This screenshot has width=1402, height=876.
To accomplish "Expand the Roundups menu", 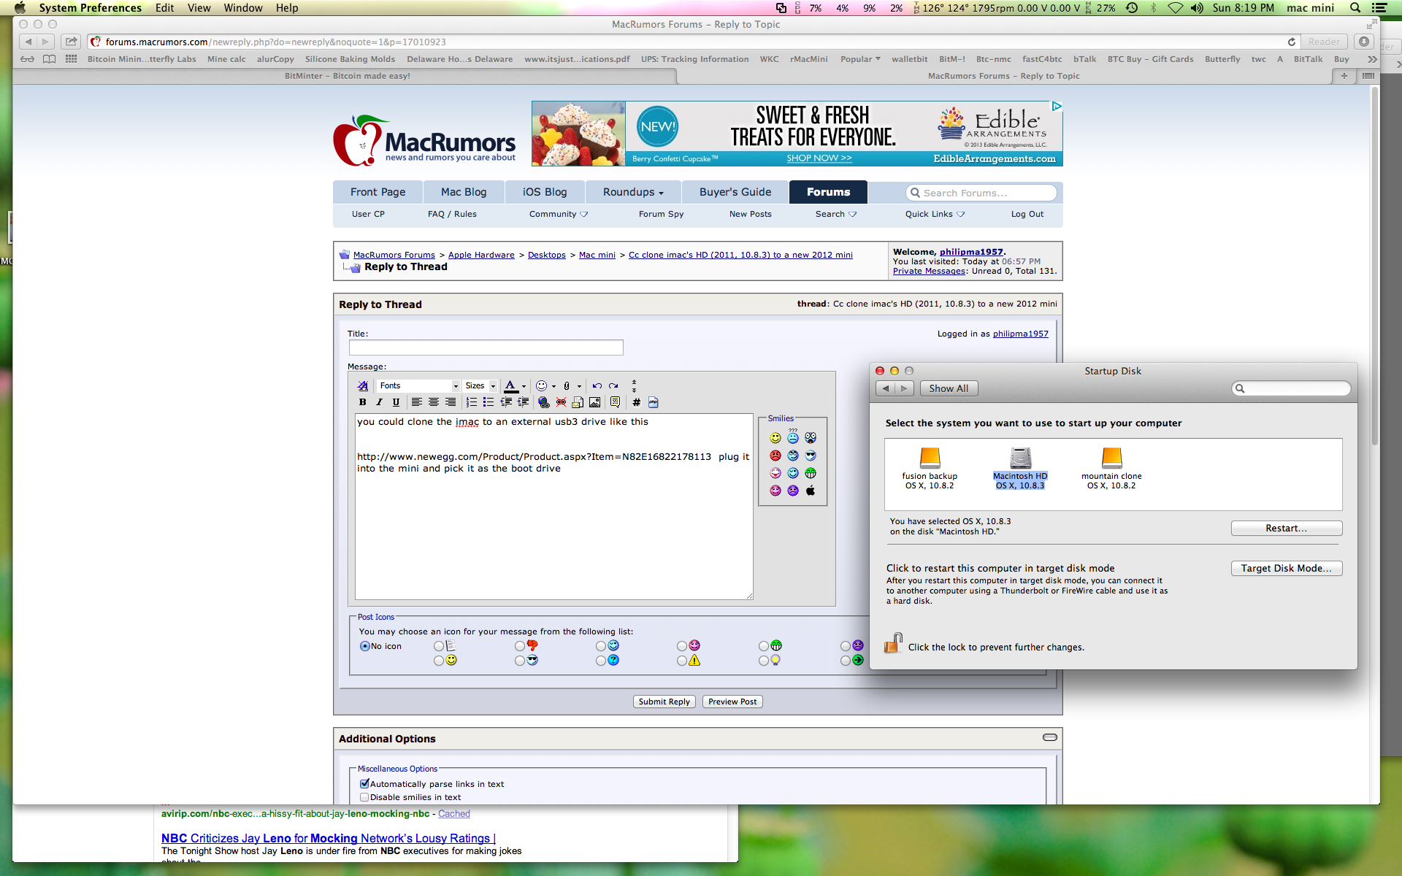I will (x=632, y=192).
